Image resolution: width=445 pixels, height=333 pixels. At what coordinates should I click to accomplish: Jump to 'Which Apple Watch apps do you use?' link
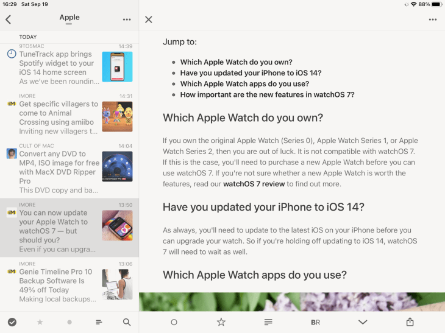tap(244, 84)
